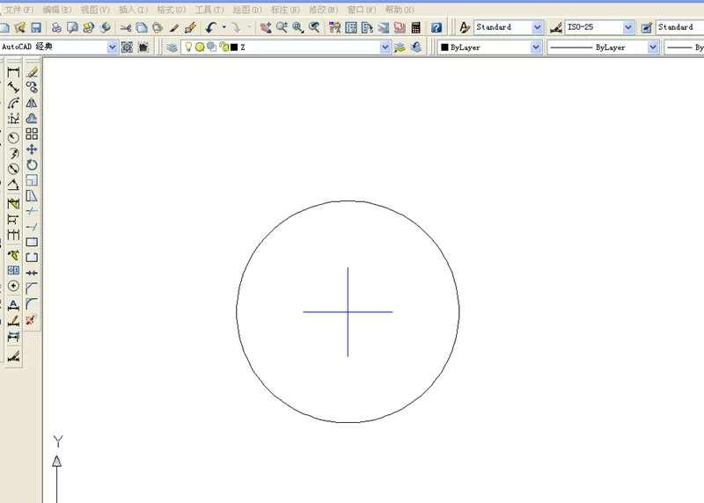Select the Mirror tool
The image size is (704, 503).
32,103
